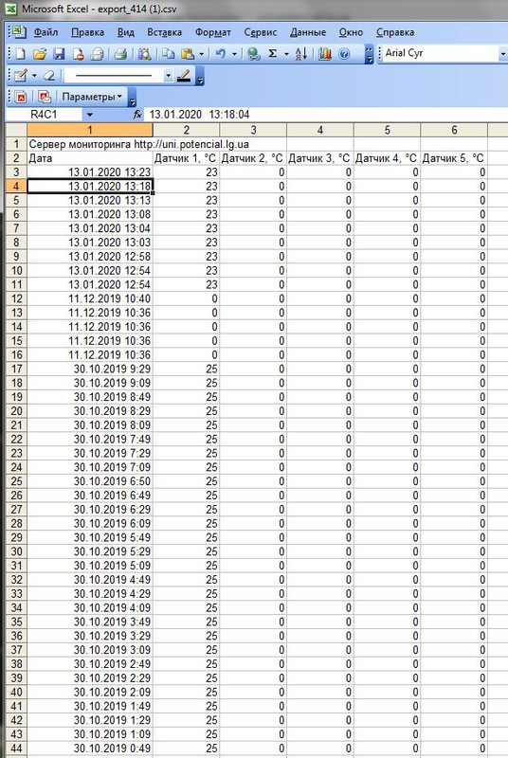
Task: Click the first red PDF toolbar icon
Action: (21, 98)
